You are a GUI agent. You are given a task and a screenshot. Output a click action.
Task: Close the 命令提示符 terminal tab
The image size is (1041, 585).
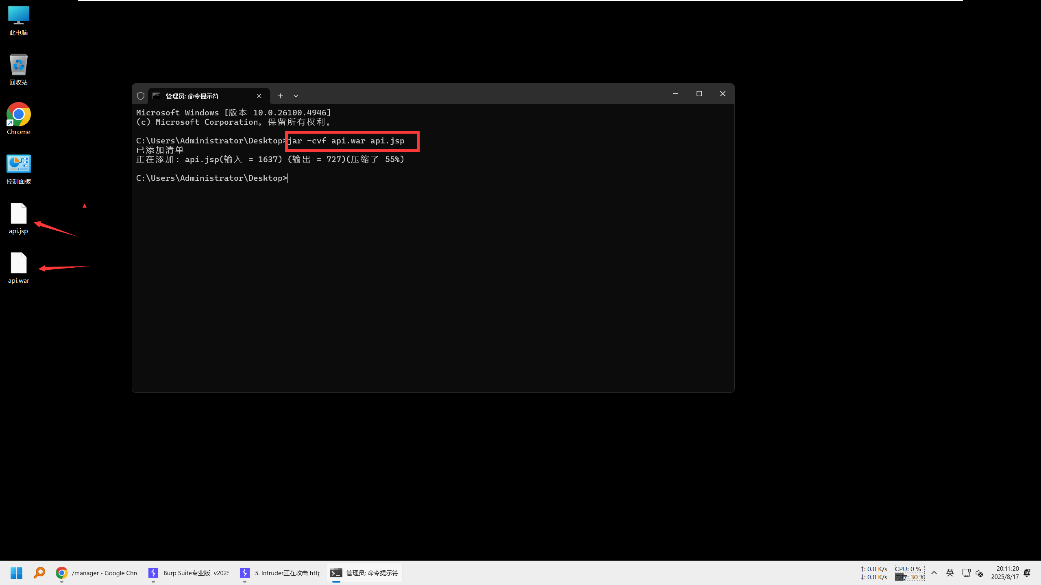259,96
